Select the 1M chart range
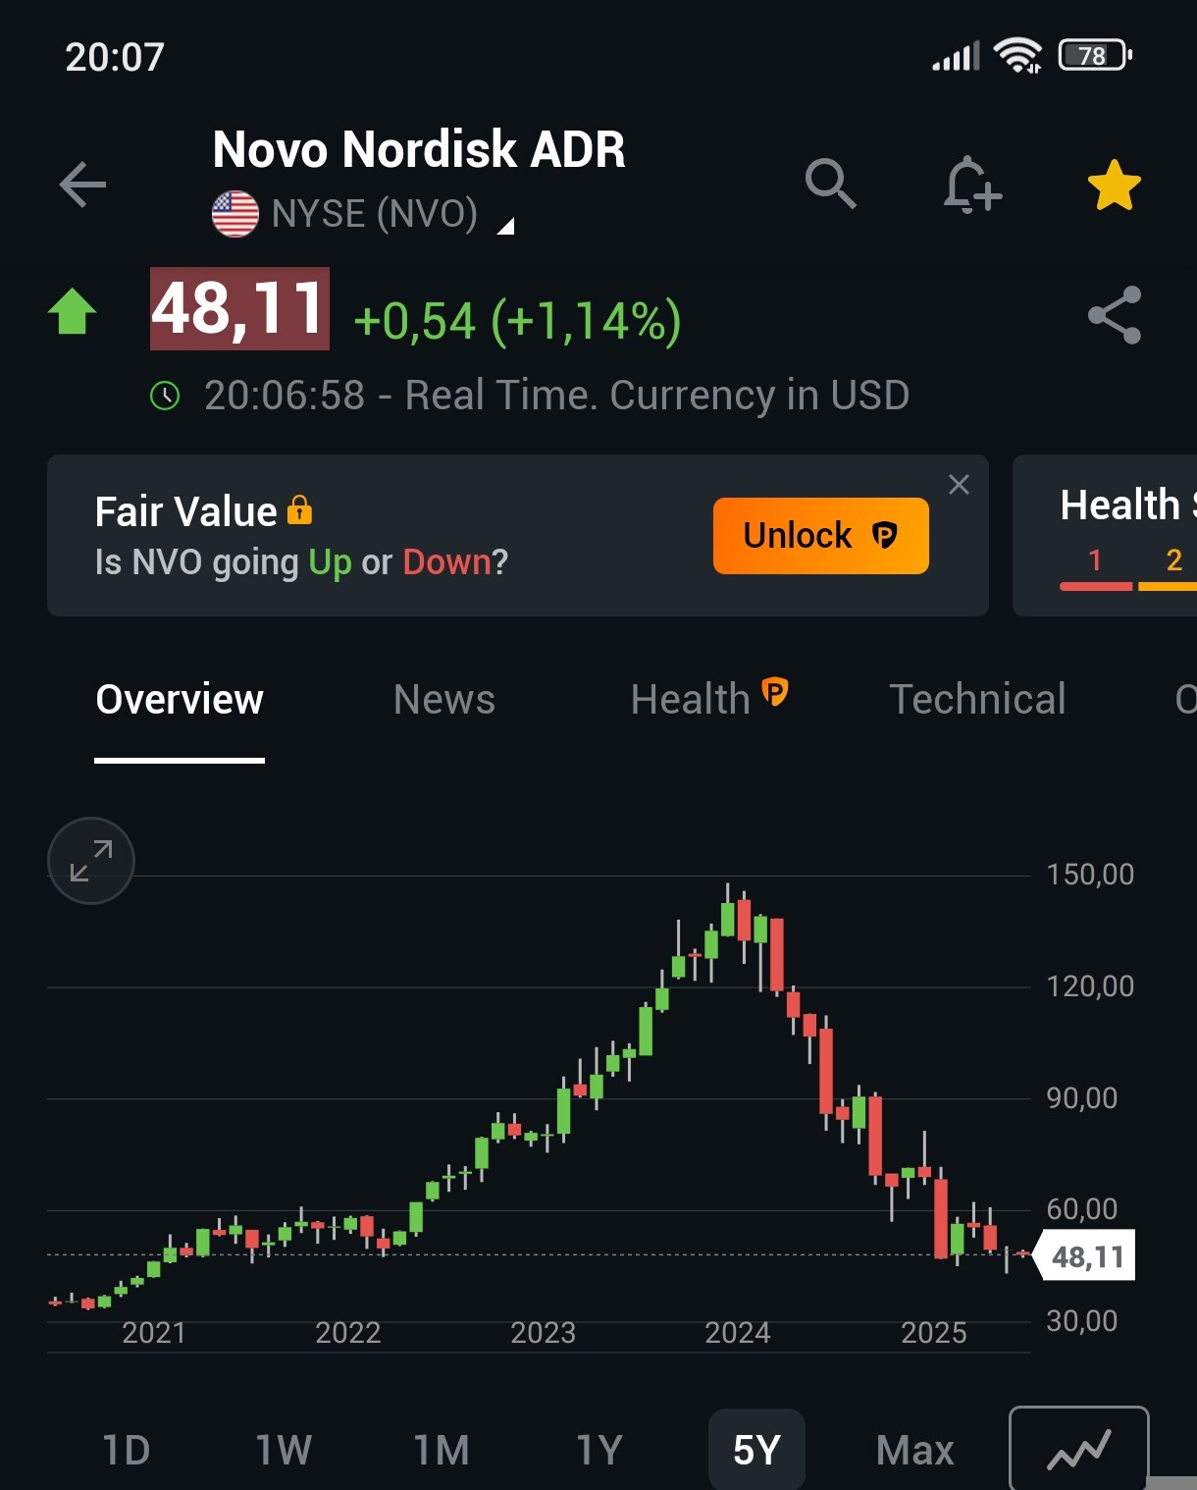1197x1490 pixels. click(x=442, y=1450)
